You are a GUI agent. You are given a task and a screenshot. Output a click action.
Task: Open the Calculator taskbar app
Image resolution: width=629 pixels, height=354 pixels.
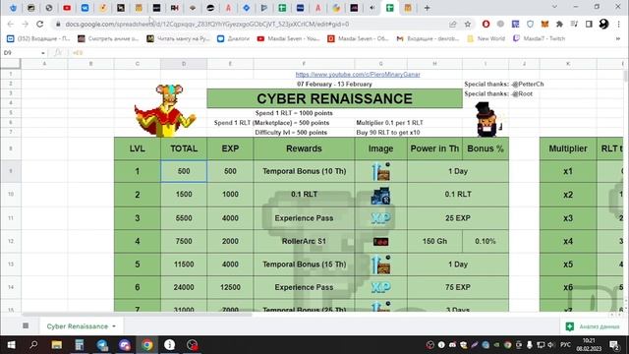pyautogui.click(x=79, y=345)
